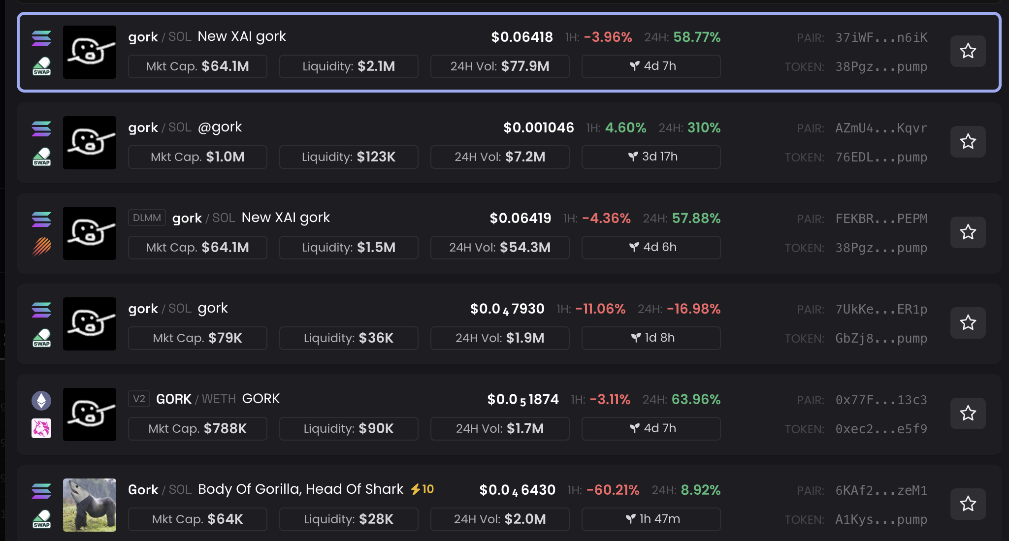Open the pair address 37iWF...n6iK
Image resolution: width=1009 pixels, height=541 pixels.
[x=881, y=37]
